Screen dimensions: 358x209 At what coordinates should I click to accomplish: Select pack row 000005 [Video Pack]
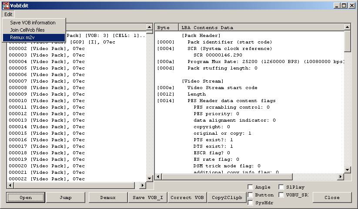[47, 68]
